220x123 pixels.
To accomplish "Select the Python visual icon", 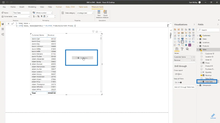I will pyautogui.click(x=193, y=42).
